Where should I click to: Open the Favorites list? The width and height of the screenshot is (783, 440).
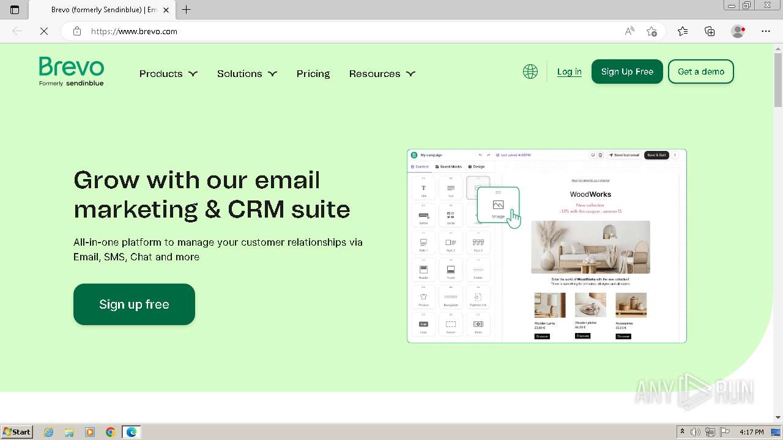(x=683, y=31)
